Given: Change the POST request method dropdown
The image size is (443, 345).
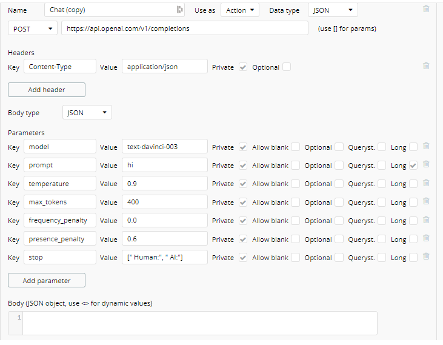Looking at the screenshot, I should click(33, 28).
